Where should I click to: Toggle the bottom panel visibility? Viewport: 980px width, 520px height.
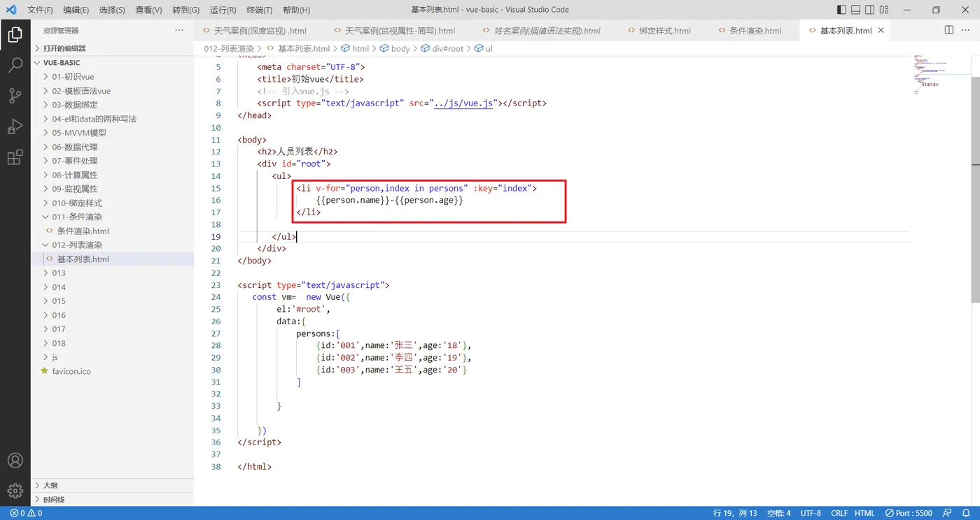tap(855, 10)
